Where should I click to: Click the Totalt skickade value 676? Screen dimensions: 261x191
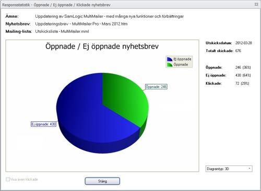[x=238, y=51]
